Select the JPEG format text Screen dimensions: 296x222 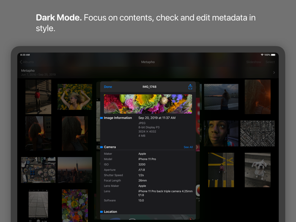142,123
